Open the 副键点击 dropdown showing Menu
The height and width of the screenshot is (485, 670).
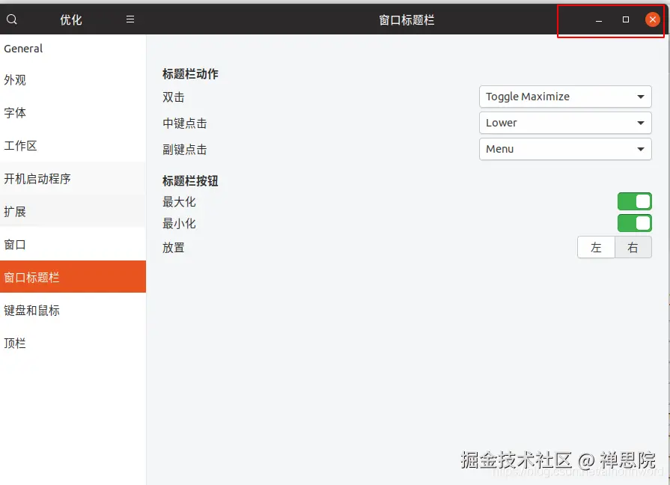564,149
